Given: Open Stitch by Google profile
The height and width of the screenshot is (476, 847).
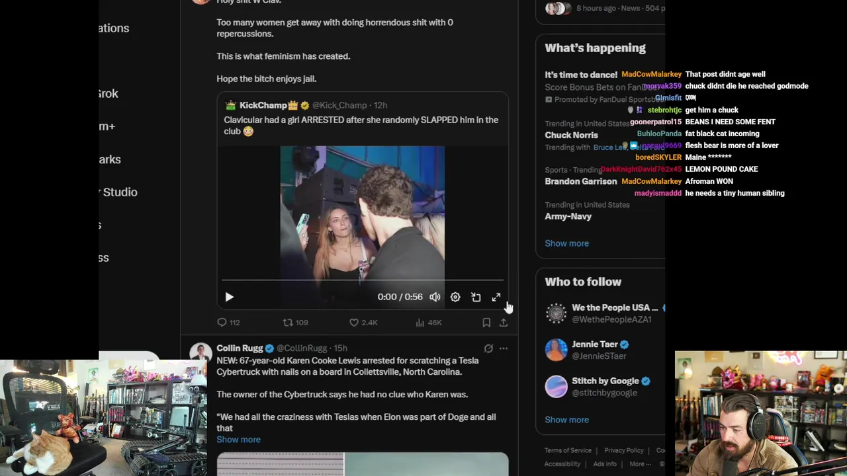Looking at the screenshot, I should tap(605, 381).
